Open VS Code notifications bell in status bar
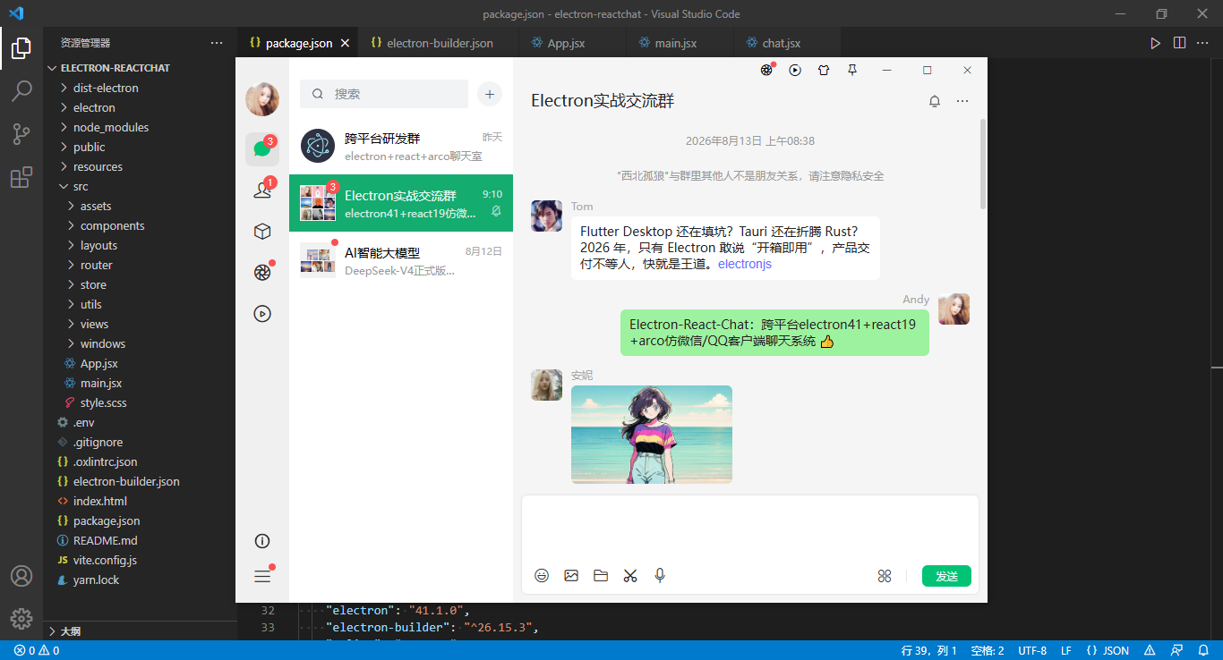This screenshot has height=660, width=1223. click(x=1204, y=651)
